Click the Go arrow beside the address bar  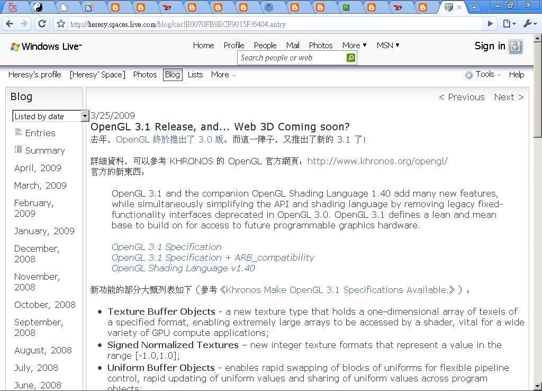(x=490, y=23)
